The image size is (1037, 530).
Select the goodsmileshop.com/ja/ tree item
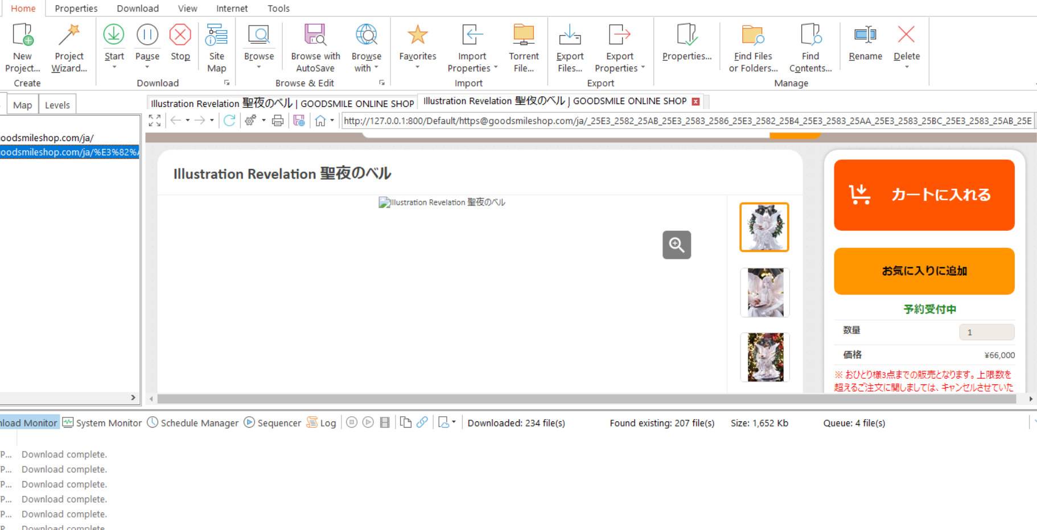point(47,138)
